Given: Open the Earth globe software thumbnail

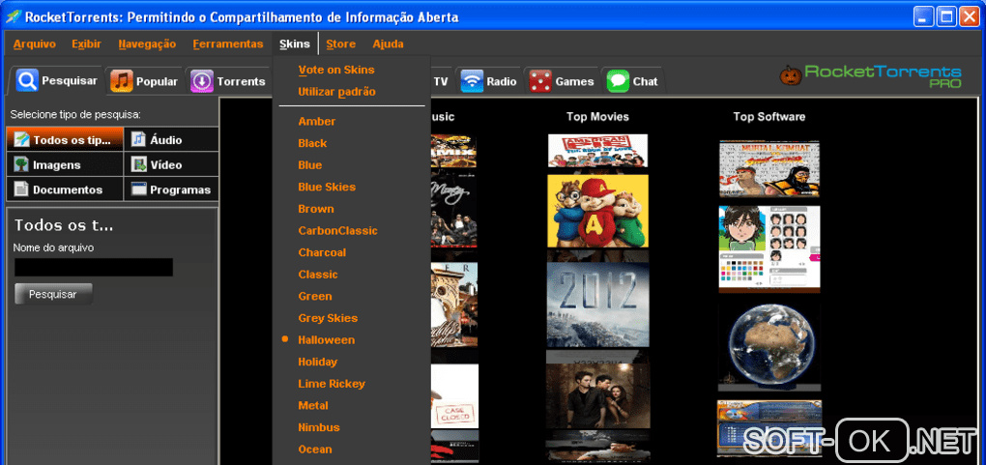Looking at the screenshot, I should coord(769,343).
